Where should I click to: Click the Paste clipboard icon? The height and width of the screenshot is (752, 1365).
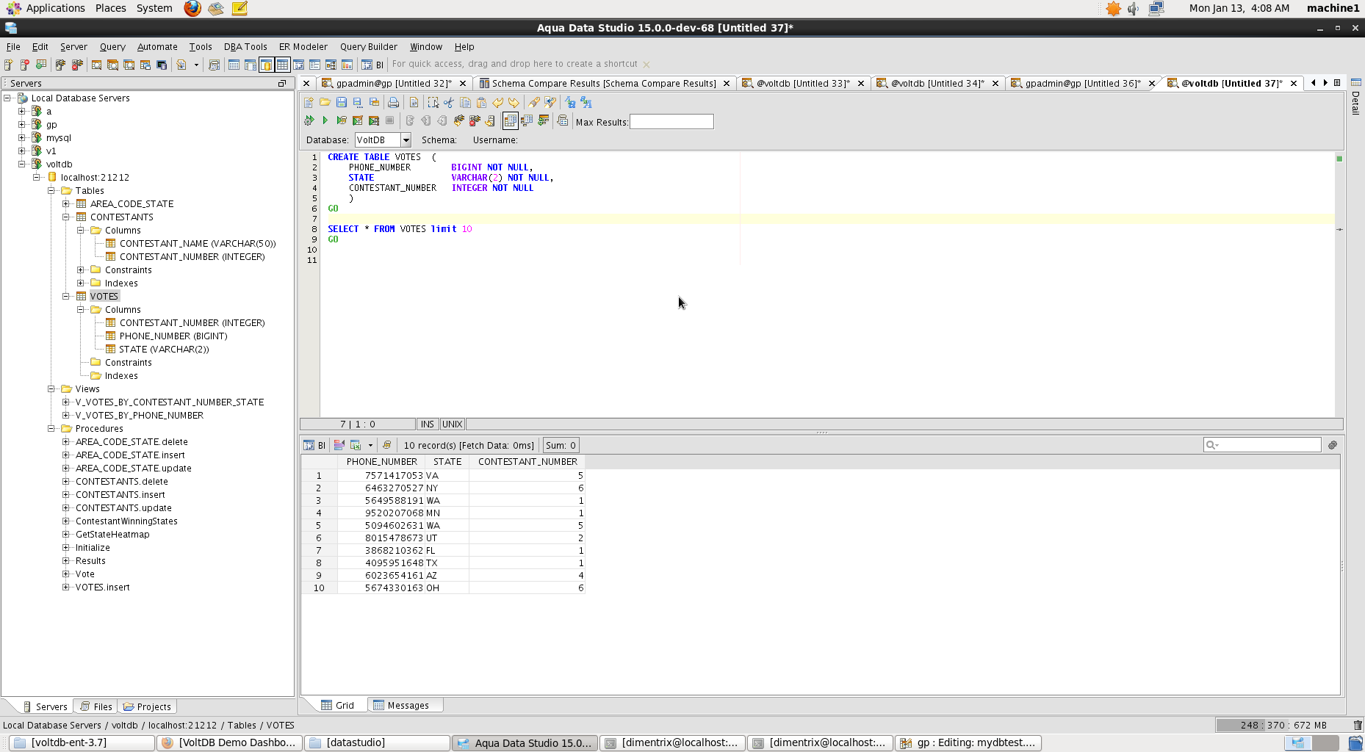[482, 103]
